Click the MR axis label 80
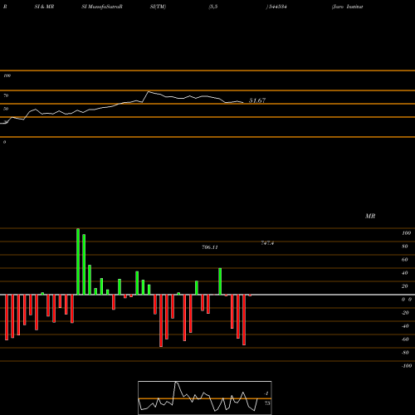Viewport: 415px width, 415px height. tap(405, 247)
